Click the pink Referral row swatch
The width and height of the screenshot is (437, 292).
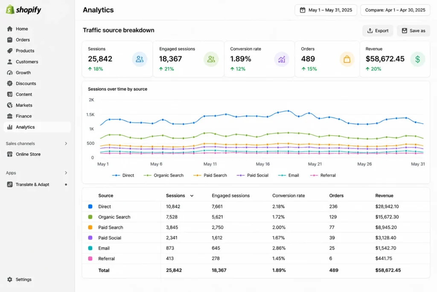click(x=90, y=259)
